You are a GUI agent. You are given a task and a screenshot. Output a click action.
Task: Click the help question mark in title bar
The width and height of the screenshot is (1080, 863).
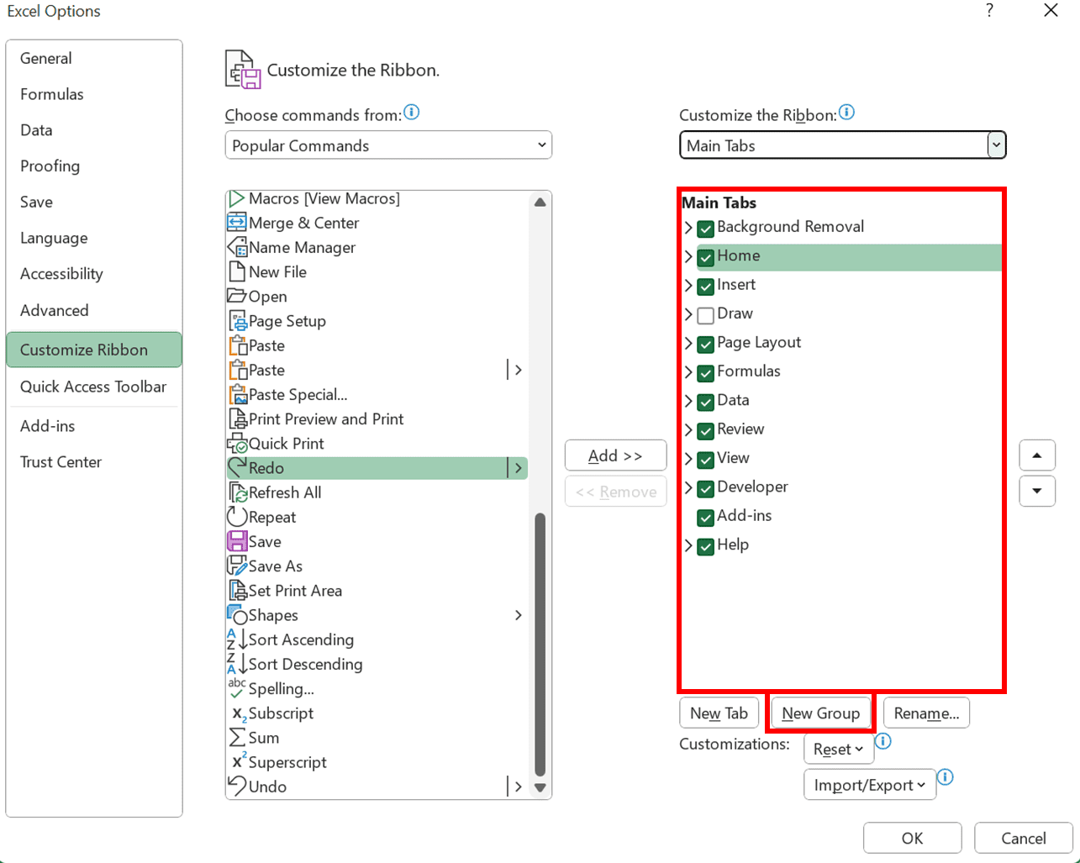[x=990, y=11]
